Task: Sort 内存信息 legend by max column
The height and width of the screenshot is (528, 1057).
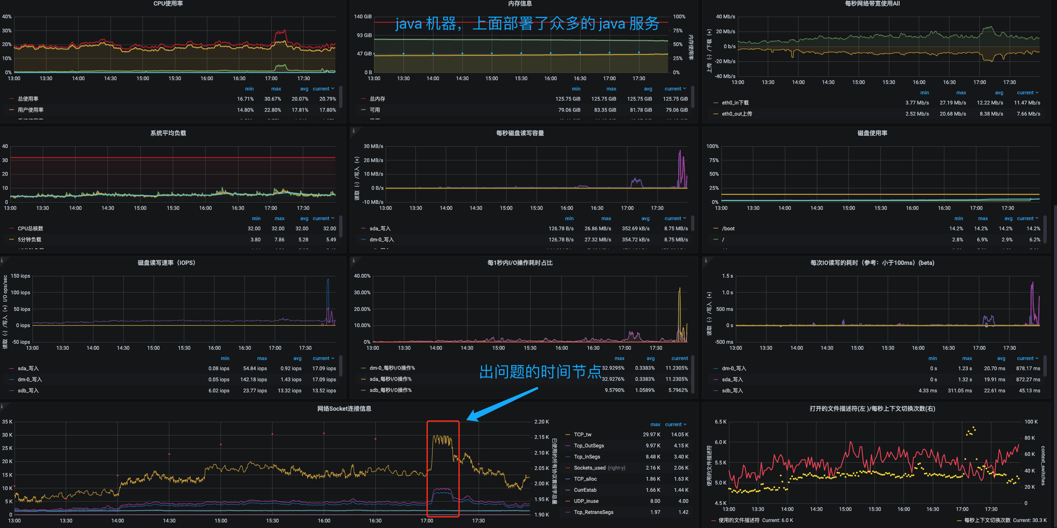Action: pyautogui.click(x=611, y=89)
